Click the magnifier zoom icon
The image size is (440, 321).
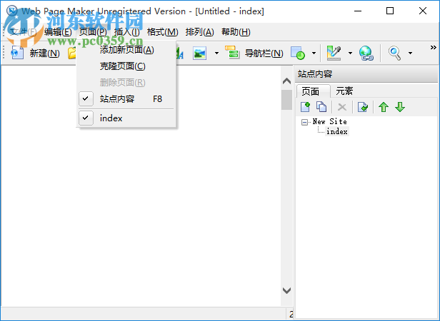[x=395, y=53]
